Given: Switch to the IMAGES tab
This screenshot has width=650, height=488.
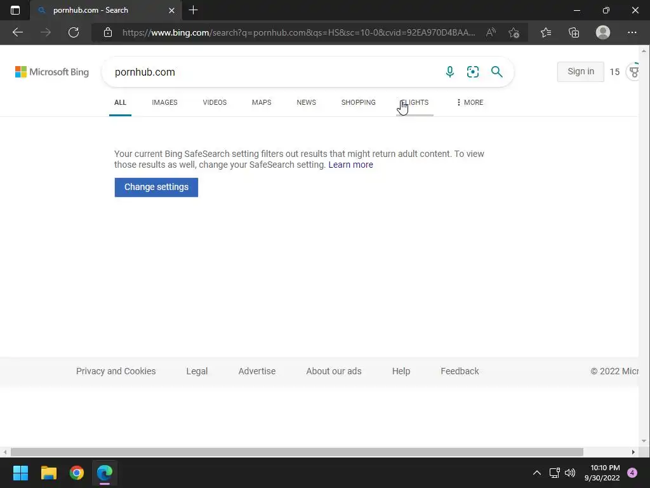Looking at the screenshot, I should 164,102.
